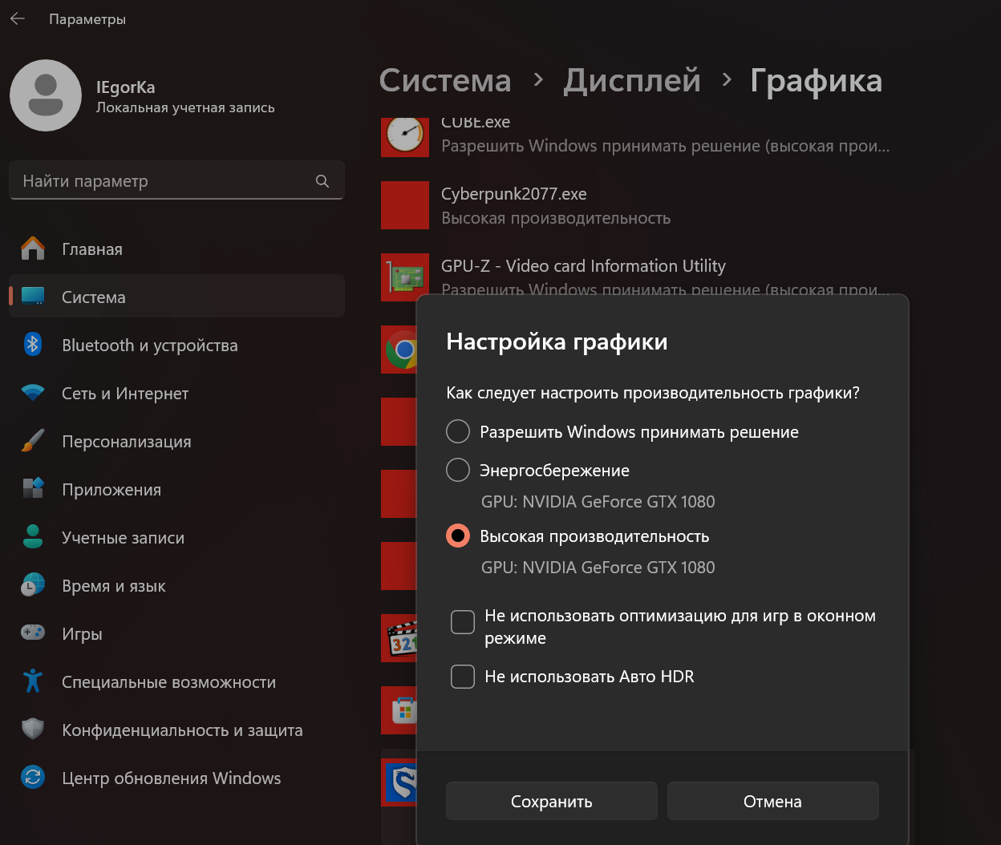
Task: Open Игры settings section
Action: pyautogui.click(x=176, y=633)
